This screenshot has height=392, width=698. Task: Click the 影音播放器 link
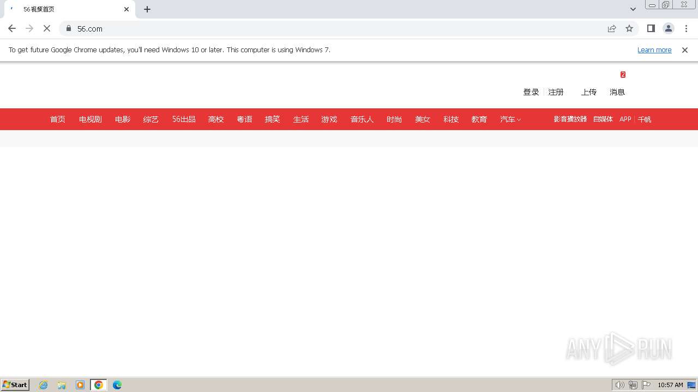[570, 119]
